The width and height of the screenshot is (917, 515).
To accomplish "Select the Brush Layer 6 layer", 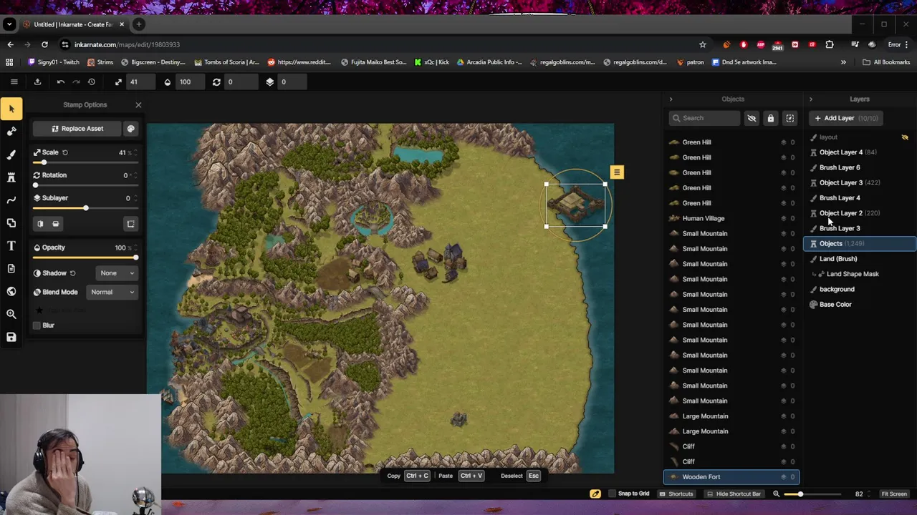I will click(x=860, y=167).
